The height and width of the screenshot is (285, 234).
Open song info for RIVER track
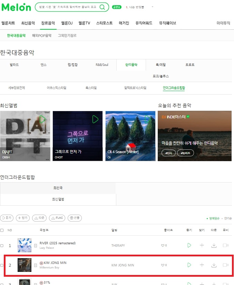click(36, 246)
